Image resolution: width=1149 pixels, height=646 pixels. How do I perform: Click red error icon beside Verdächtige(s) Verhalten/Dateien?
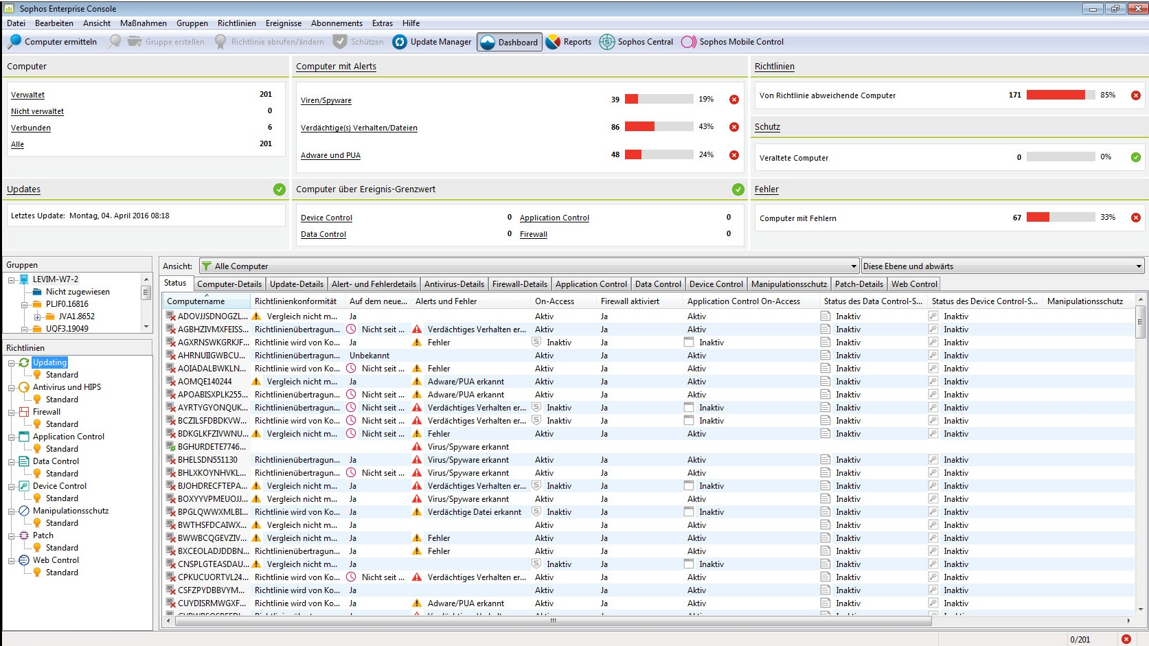[734, 127]
